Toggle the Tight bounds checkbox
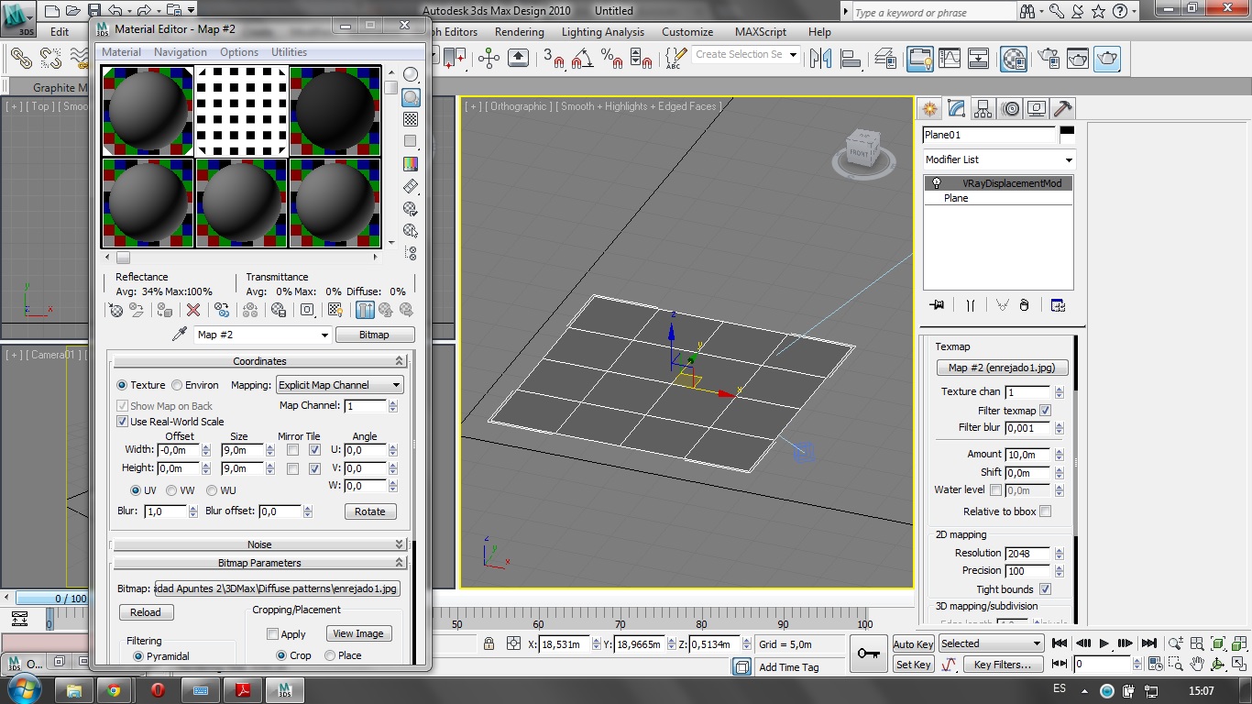Viewport: 1252px width, 704px height. [x=1046, y=589]
